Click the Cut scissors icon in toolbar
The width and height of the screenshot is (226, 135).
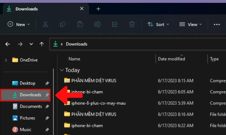click(45, 24)
